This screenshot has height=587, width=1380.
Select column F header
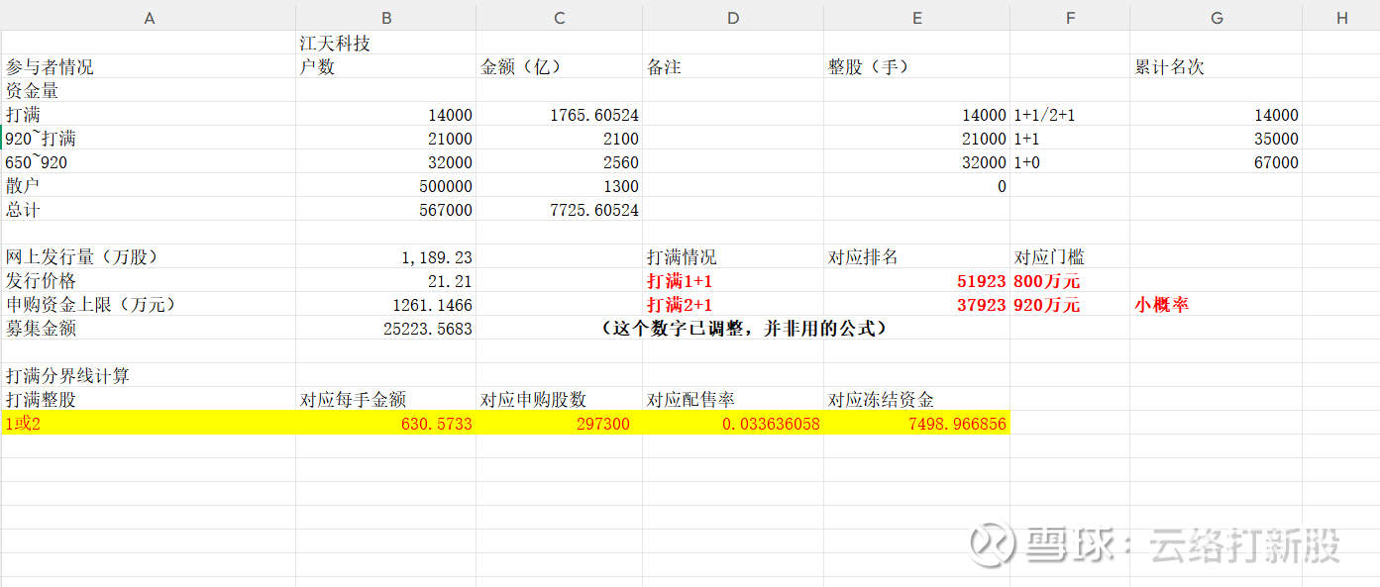[x=1070, y=18]
